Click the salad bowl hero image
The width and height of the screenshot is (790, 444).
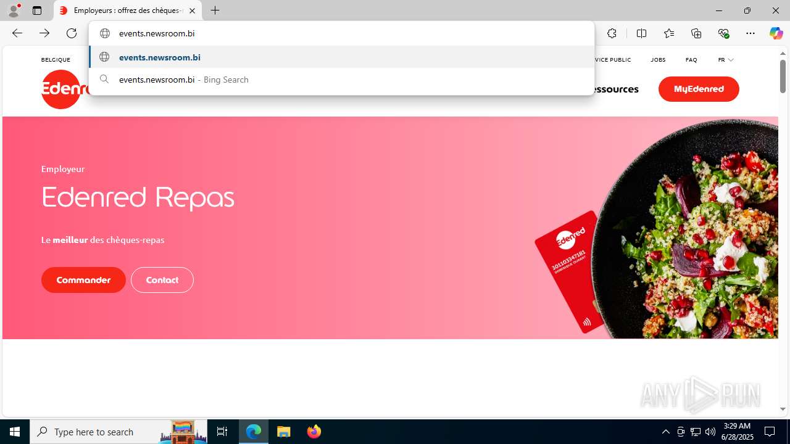pyautogui.click(x=685, y=228)
